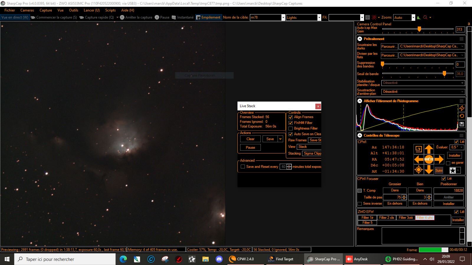Viewport: 472px width, 265px height.
Task: Pin the Camera Control Panel
Action: pos(469,24)
